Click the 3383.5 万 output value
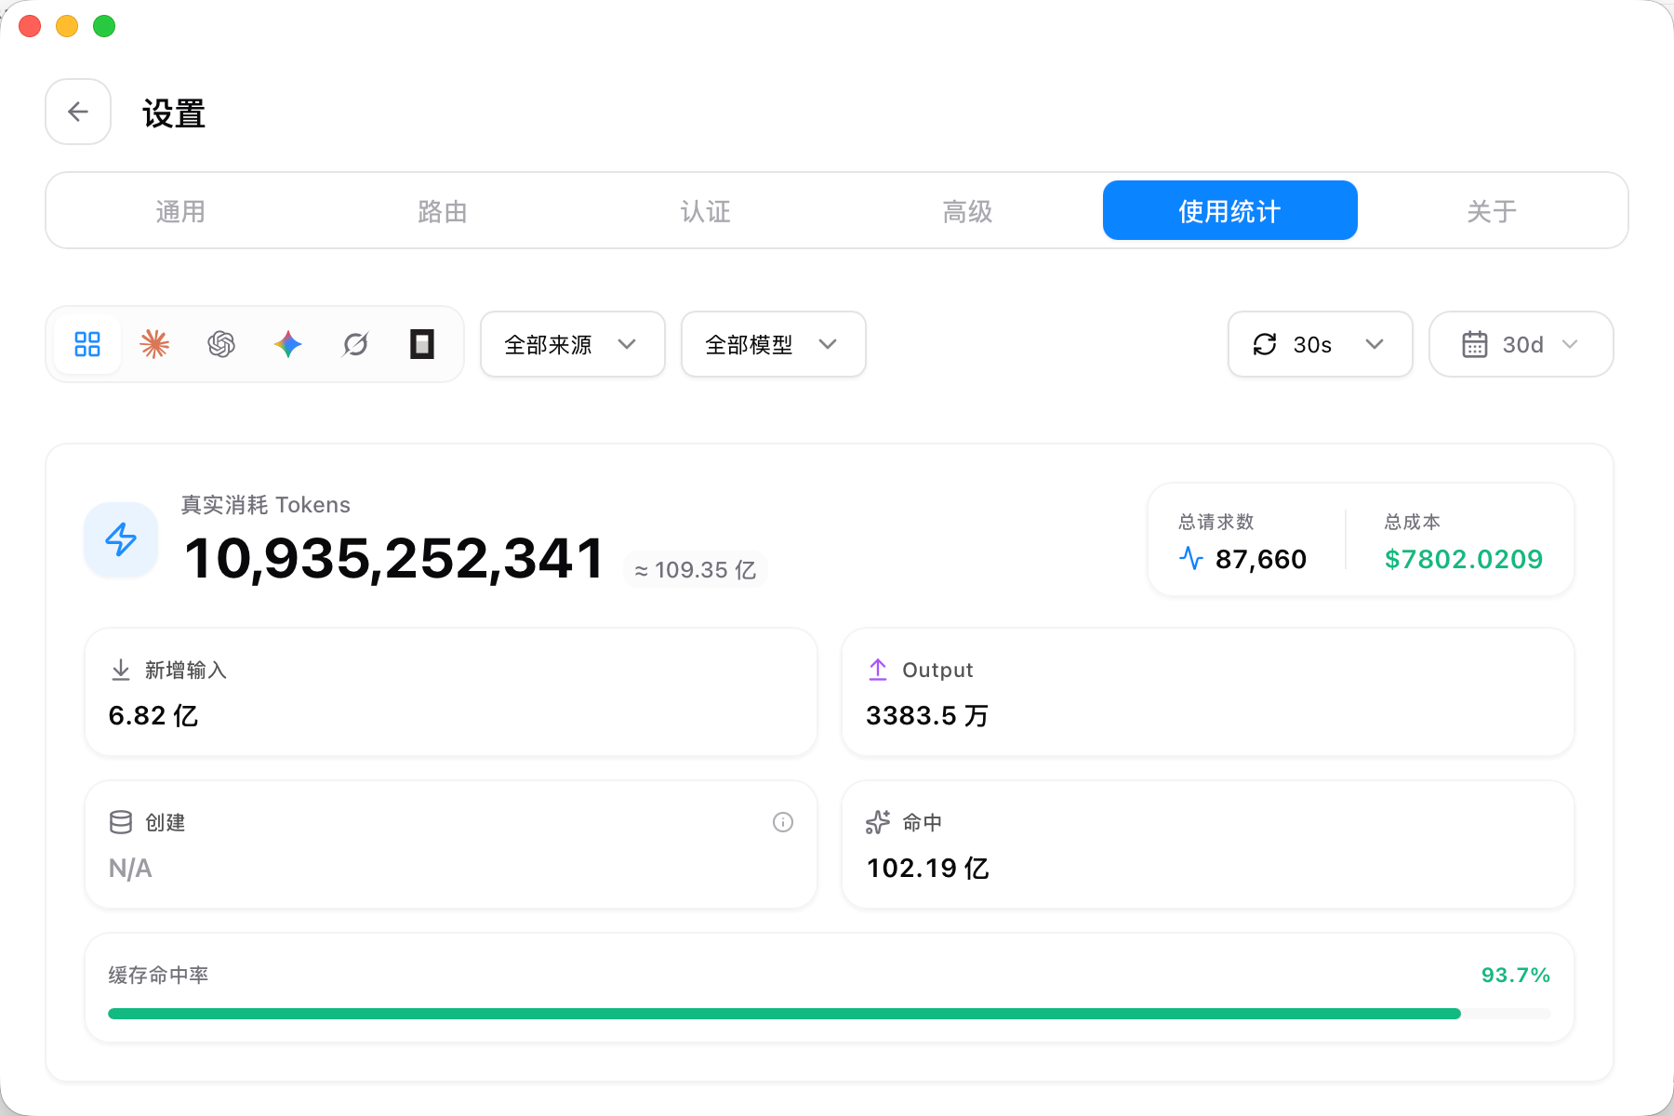1674x1116 pixels. pos(927,715)
